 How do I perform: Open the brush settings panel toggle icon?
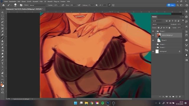[x=21, y=5]
